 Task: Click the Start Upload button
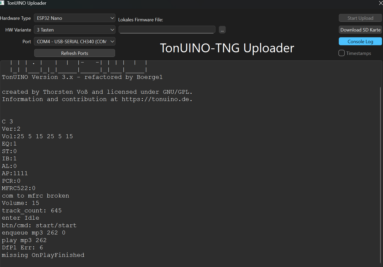(360, 18)
